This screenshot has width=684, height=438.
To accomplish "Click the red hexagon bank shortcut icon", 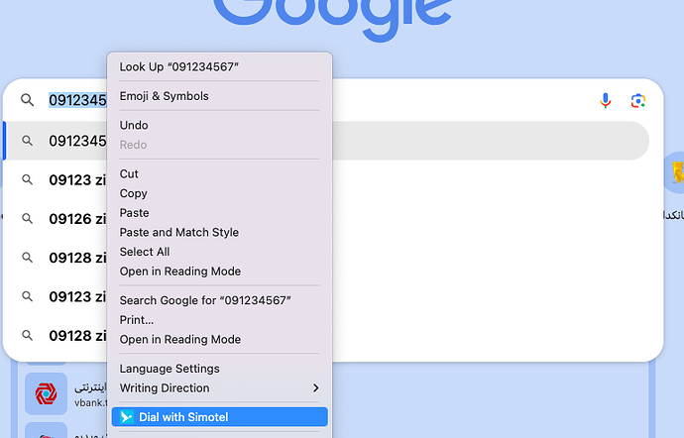I will [46, 393].
